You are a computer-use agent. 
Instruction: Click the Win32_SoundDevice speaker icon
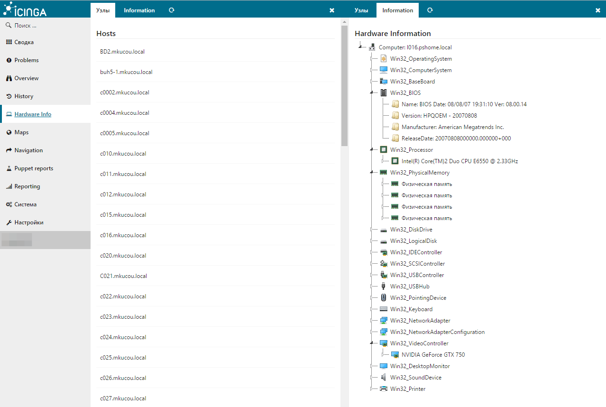[x=384, y=378]
